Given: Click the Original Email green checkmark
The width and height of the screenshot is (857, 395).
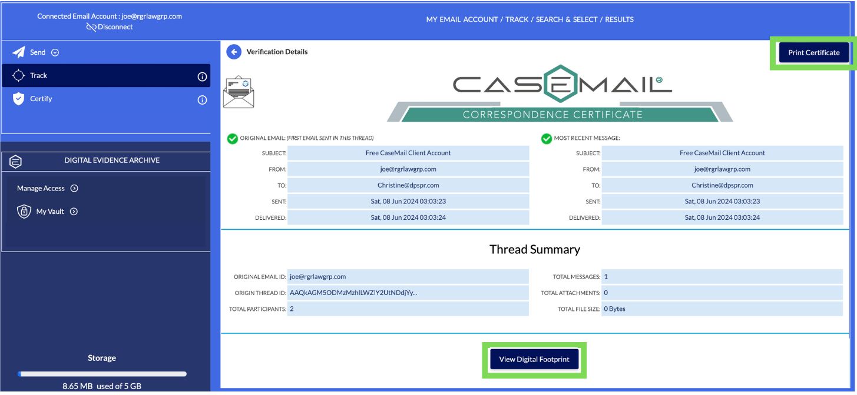Looking at the screenshot, I should (x=233, y=139).
